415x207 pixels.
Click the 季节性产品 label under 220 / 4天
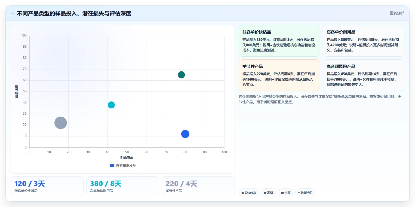point(174,191)
